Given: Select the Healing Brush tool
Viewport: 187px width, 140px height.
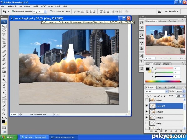Looking at the screenshot, I should coord(4,52).
